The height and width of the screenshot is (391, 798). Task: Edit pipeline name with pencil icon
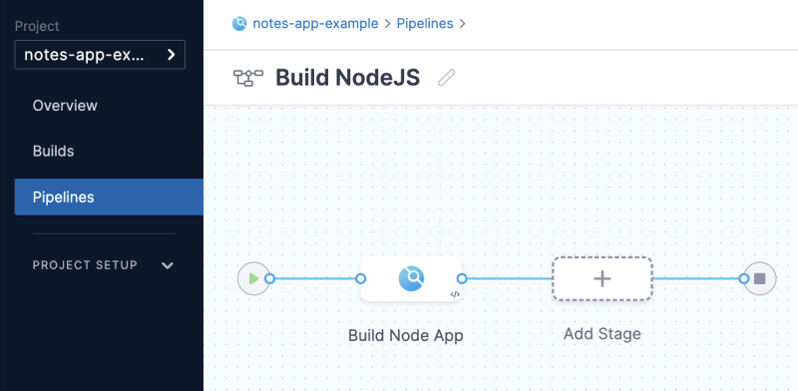tap(446, 78)
